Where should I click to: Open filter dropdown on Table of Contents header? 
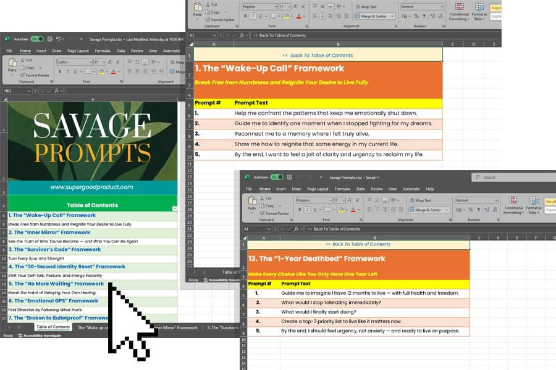click(x=174, y=208)
